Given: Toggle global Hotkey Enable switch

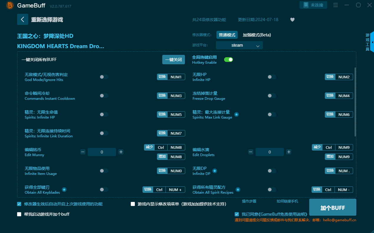Looking at the screenshot, I should coord(229,60).
